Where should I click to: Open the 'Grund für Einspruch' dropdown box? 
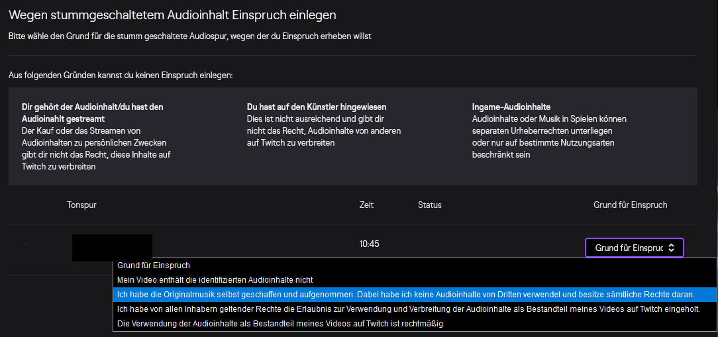[x=634, y=248]
